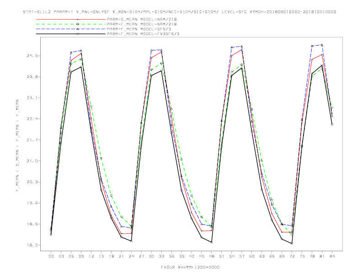The image size is (362, 279).
Task: Click x-axis tick label 33
Action: coord(161,256)
